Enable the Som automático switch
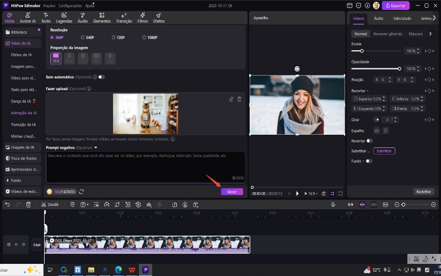Image resolution: width=441 pixels, height=276 pixels. click(x=101, y=77)
